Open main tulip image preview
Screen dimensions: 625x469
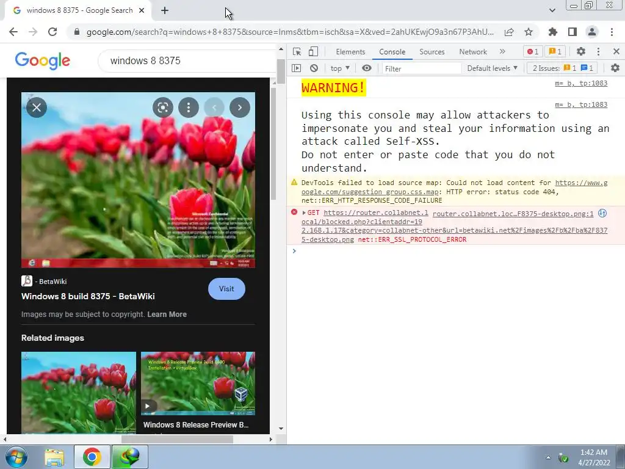point(138,180)
